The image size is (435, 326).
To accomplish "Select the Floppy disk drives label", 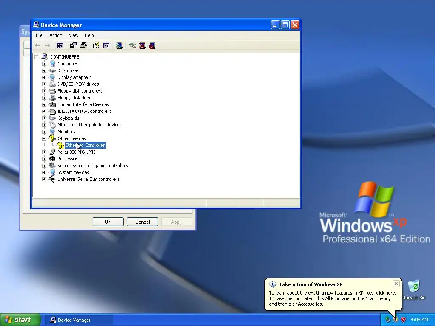I will [76, 98].
